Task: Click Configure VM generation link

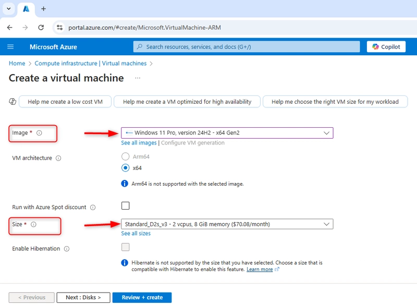Action: tap(192, 143)
